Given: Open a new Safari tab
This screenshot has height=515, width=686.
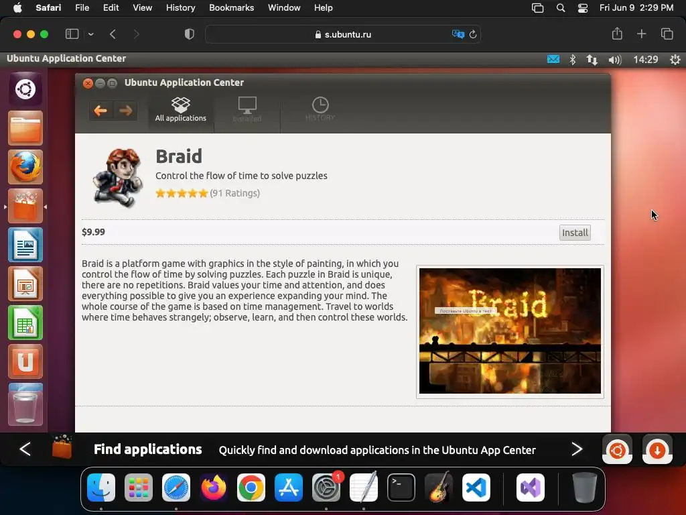Looking at the screenshot, I should (x=641, y=34).
